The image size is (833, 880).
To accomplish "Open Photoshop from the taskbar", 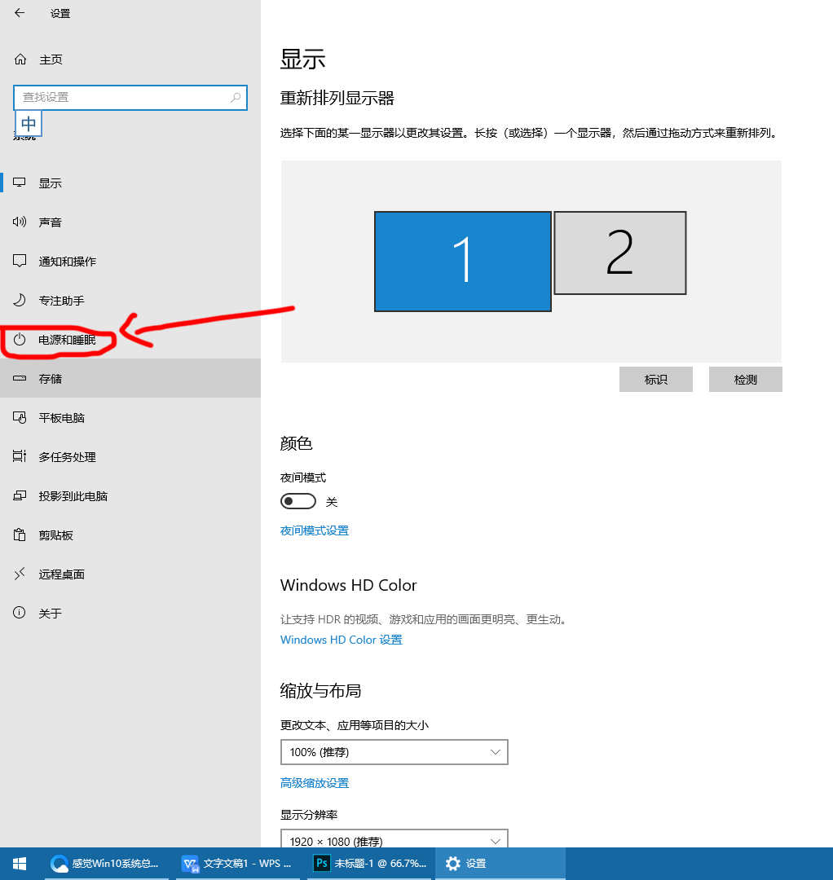I will coord(369,863).
